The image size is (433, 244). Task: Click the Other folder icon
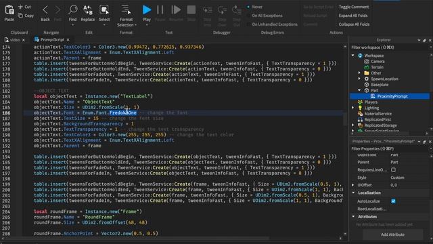click(367, 73)
